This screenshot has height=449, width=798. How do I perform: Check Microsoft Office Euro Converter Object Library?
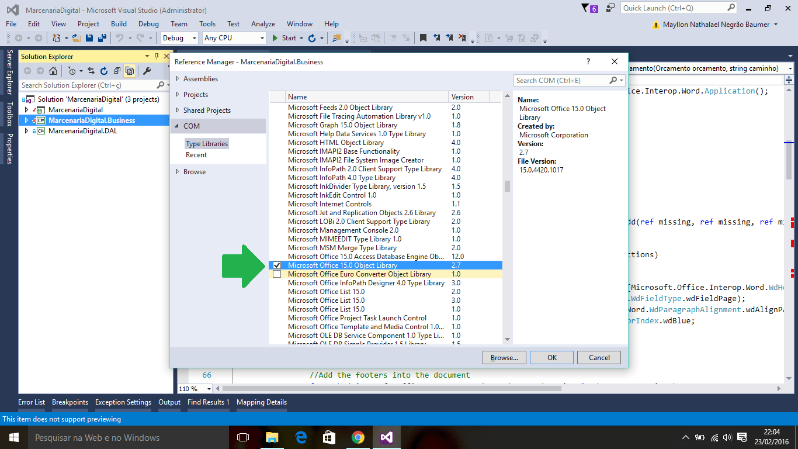click(277, 274)
